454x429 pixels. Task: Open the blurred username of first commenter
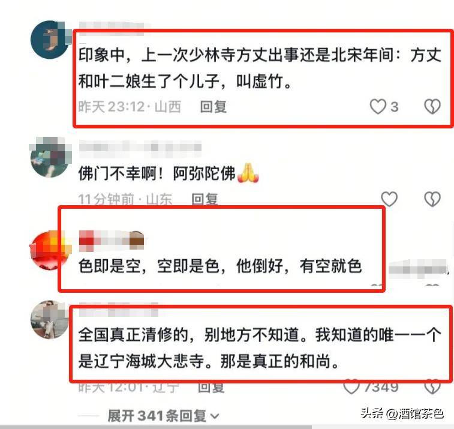115,28
